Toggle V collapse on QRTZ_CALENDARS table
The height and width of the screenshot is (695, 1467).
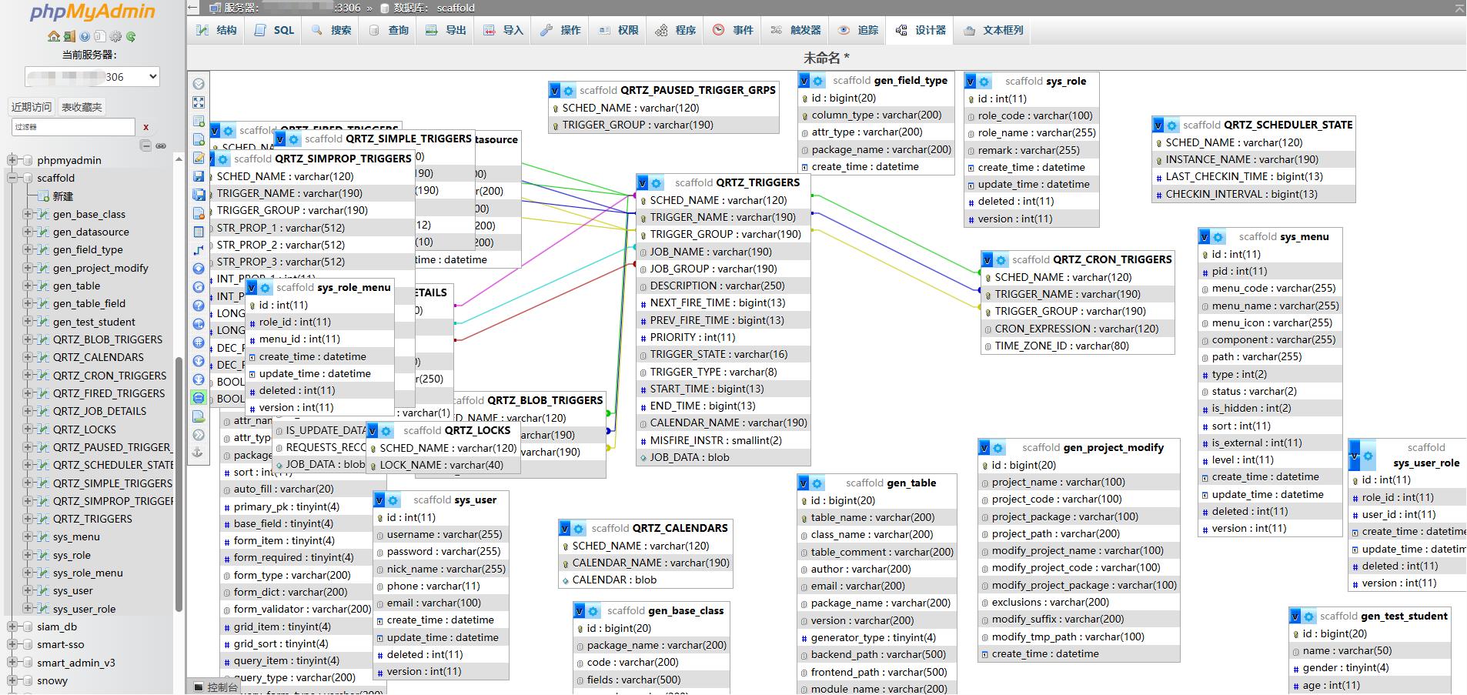point(565,529)
